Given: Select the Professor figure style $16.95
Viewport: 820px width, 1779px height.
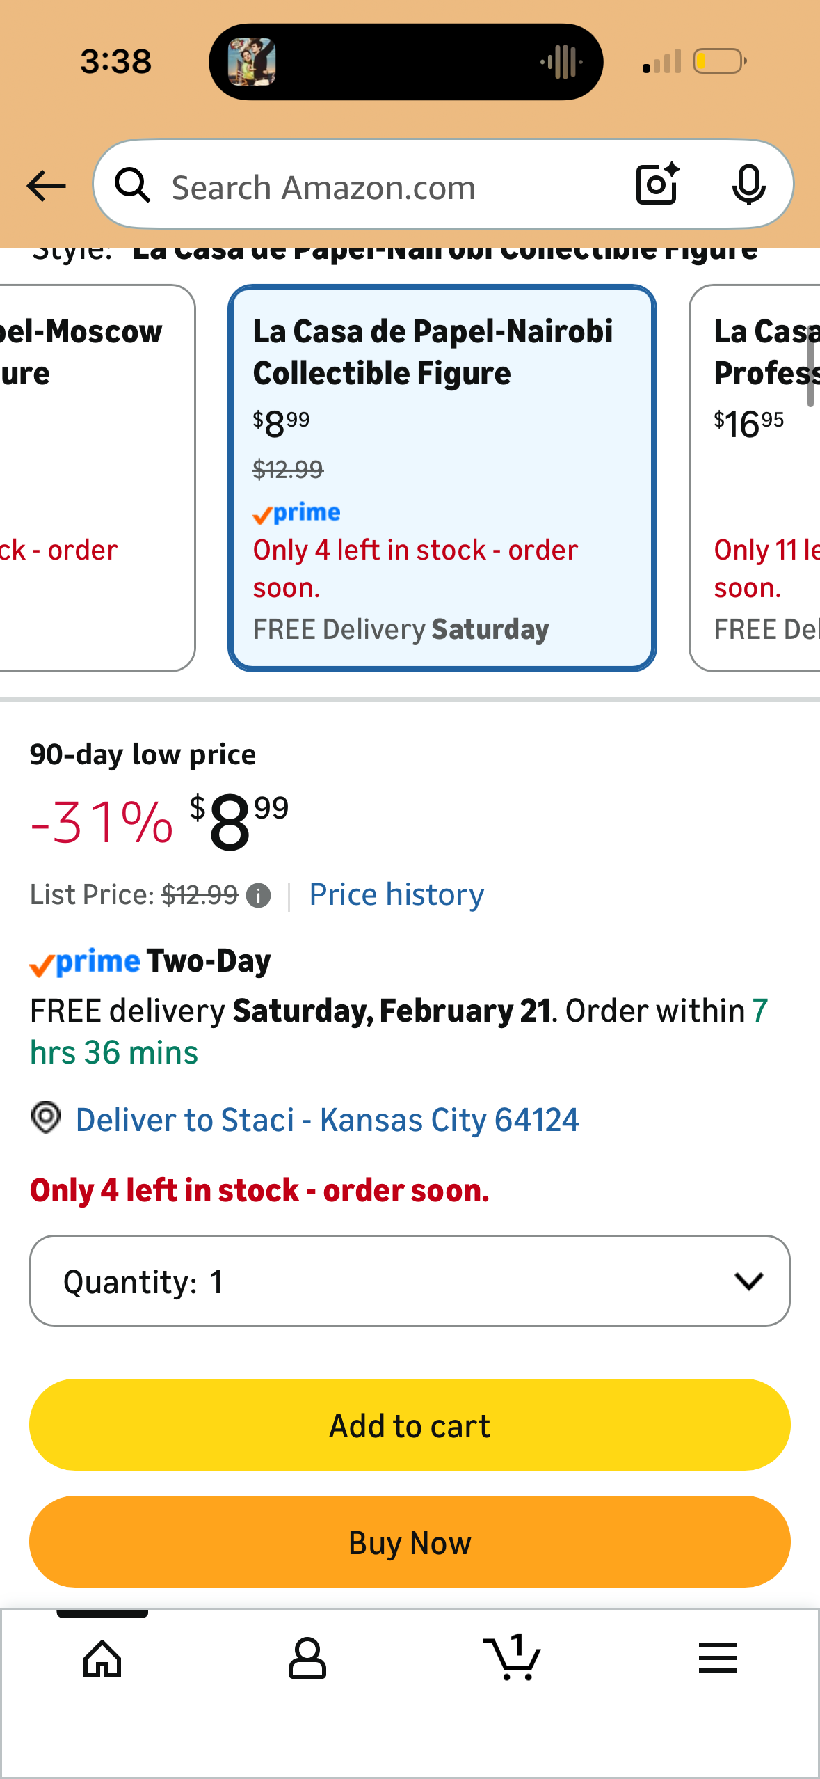Looking at the screenshot, I should (x=755, y=478).
